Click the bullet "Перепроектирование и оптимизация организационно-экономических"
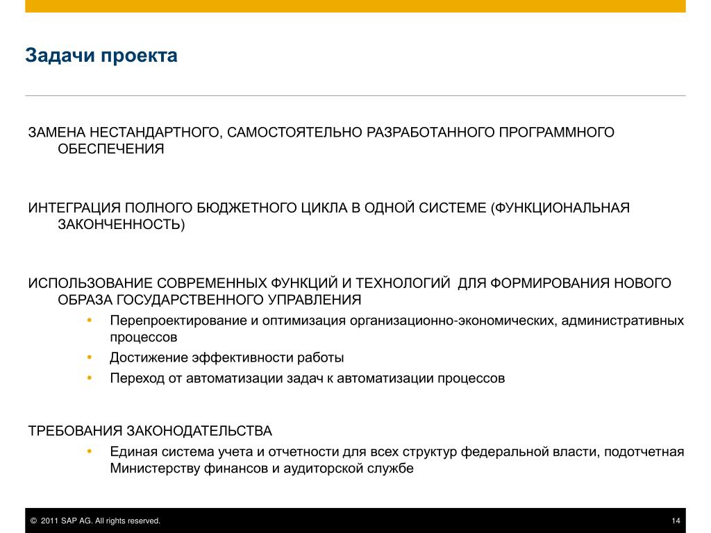The width and height of the screenshot is (711, 533). tap(333, 321)
